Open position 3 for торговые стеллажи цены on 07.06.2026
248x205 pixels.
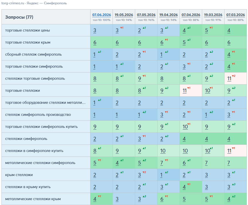point(95,30)
